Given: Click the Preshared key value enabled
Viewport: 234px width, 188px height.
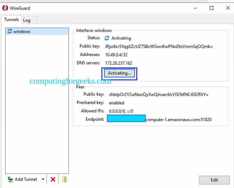Looking at the screenshot, I should (116, 103).
